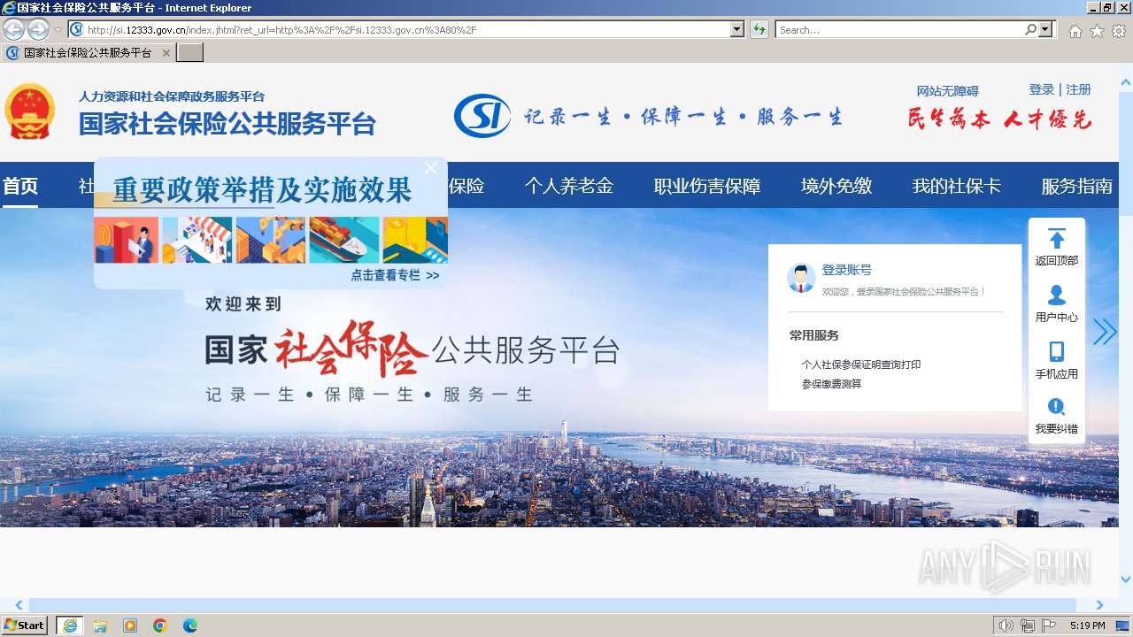Click the volume speaker tray icon
The image size is (1133, 637).
tap(1006, 625)
